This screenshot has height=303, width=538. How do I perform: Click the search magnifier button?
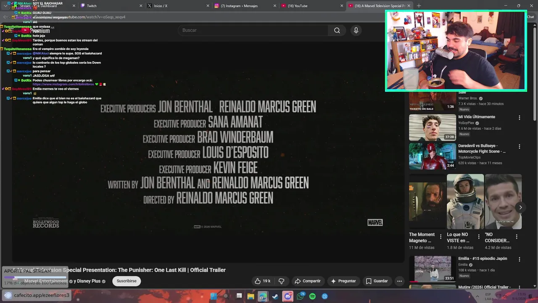(x=337, y=30)
